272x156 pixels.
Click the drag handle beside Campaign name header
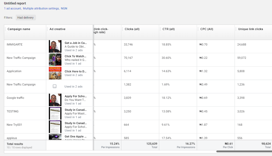pos(5,29)
